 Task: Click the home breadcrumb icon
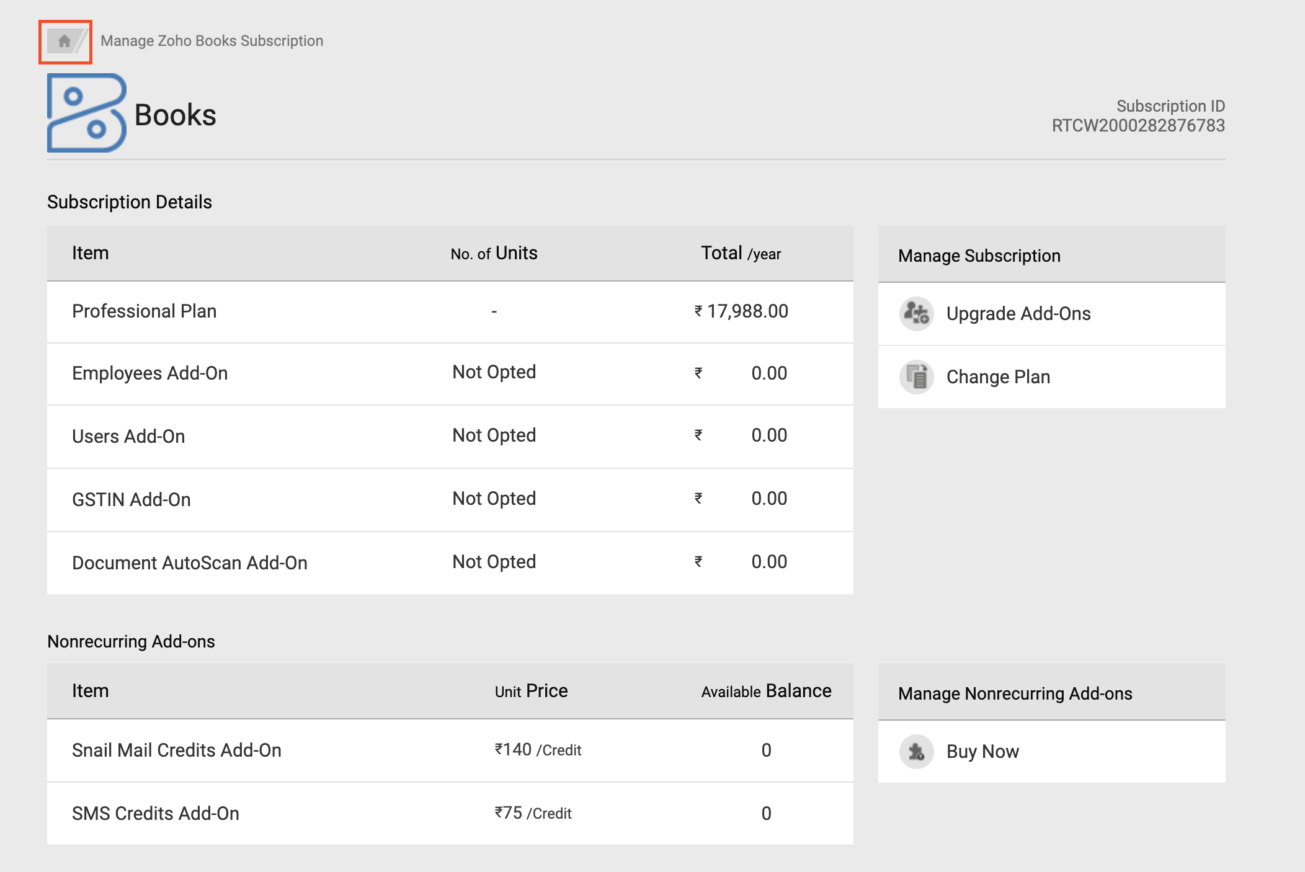click(64, 41)
